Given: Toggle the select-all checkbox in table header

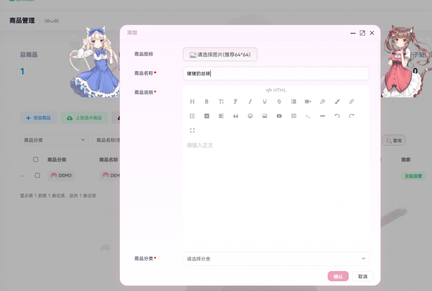Looking at the screenshot, I should coord(35,159).
